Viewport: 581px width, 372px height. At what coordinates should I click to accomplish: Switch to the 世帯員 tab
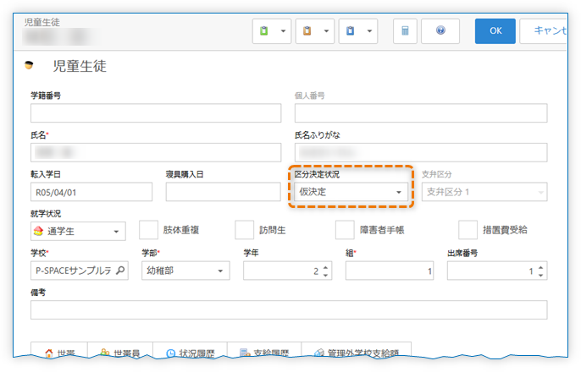[120, 351]
